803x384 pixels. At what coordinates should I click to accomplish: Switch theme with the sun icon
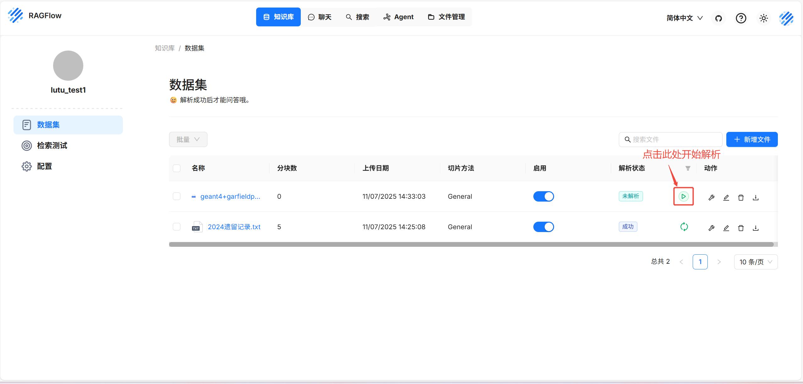click(x=763, y=18)
